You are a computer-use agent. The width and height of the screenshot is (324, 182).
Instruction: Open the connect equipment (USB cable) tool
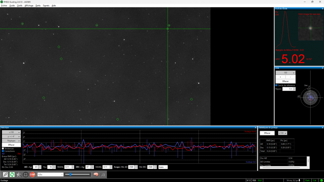(5, 175)
